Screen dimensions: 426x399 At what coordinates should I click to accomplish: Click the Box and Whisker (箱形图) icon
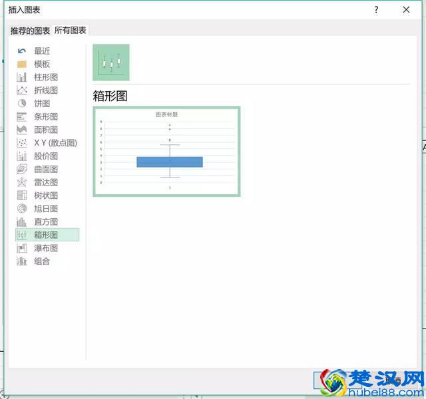(22, 235)
